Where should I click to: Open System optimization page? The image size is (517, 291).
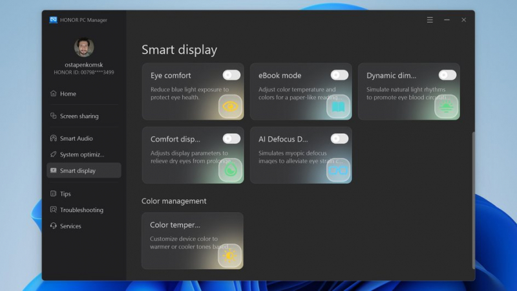pos(84,155)
